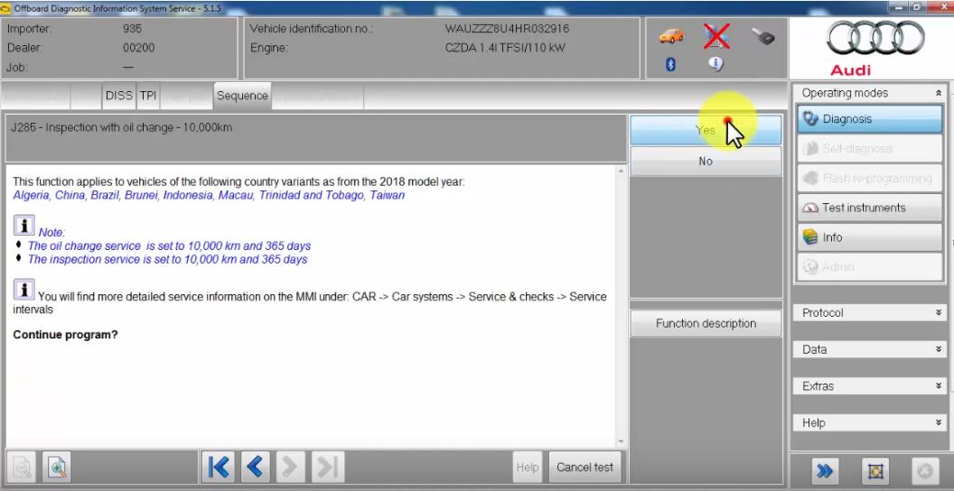
Task: Expand the Help section in sidebar
Action: [869, 423]
